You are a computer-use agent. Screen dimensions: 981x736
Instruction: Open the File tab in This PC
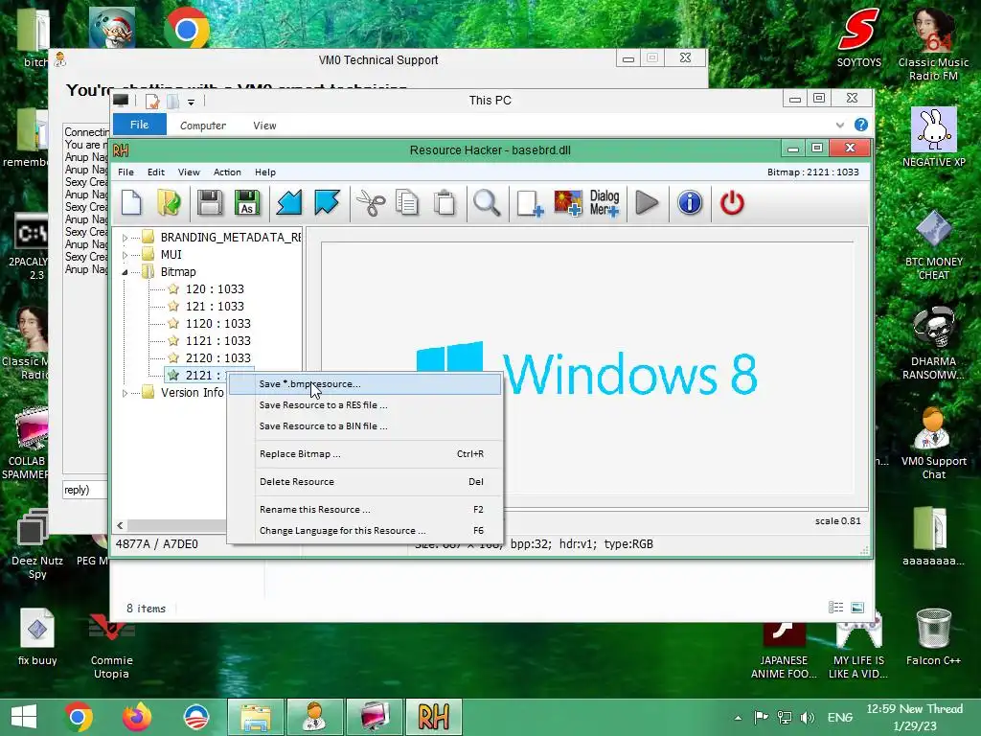coord(140,125)
